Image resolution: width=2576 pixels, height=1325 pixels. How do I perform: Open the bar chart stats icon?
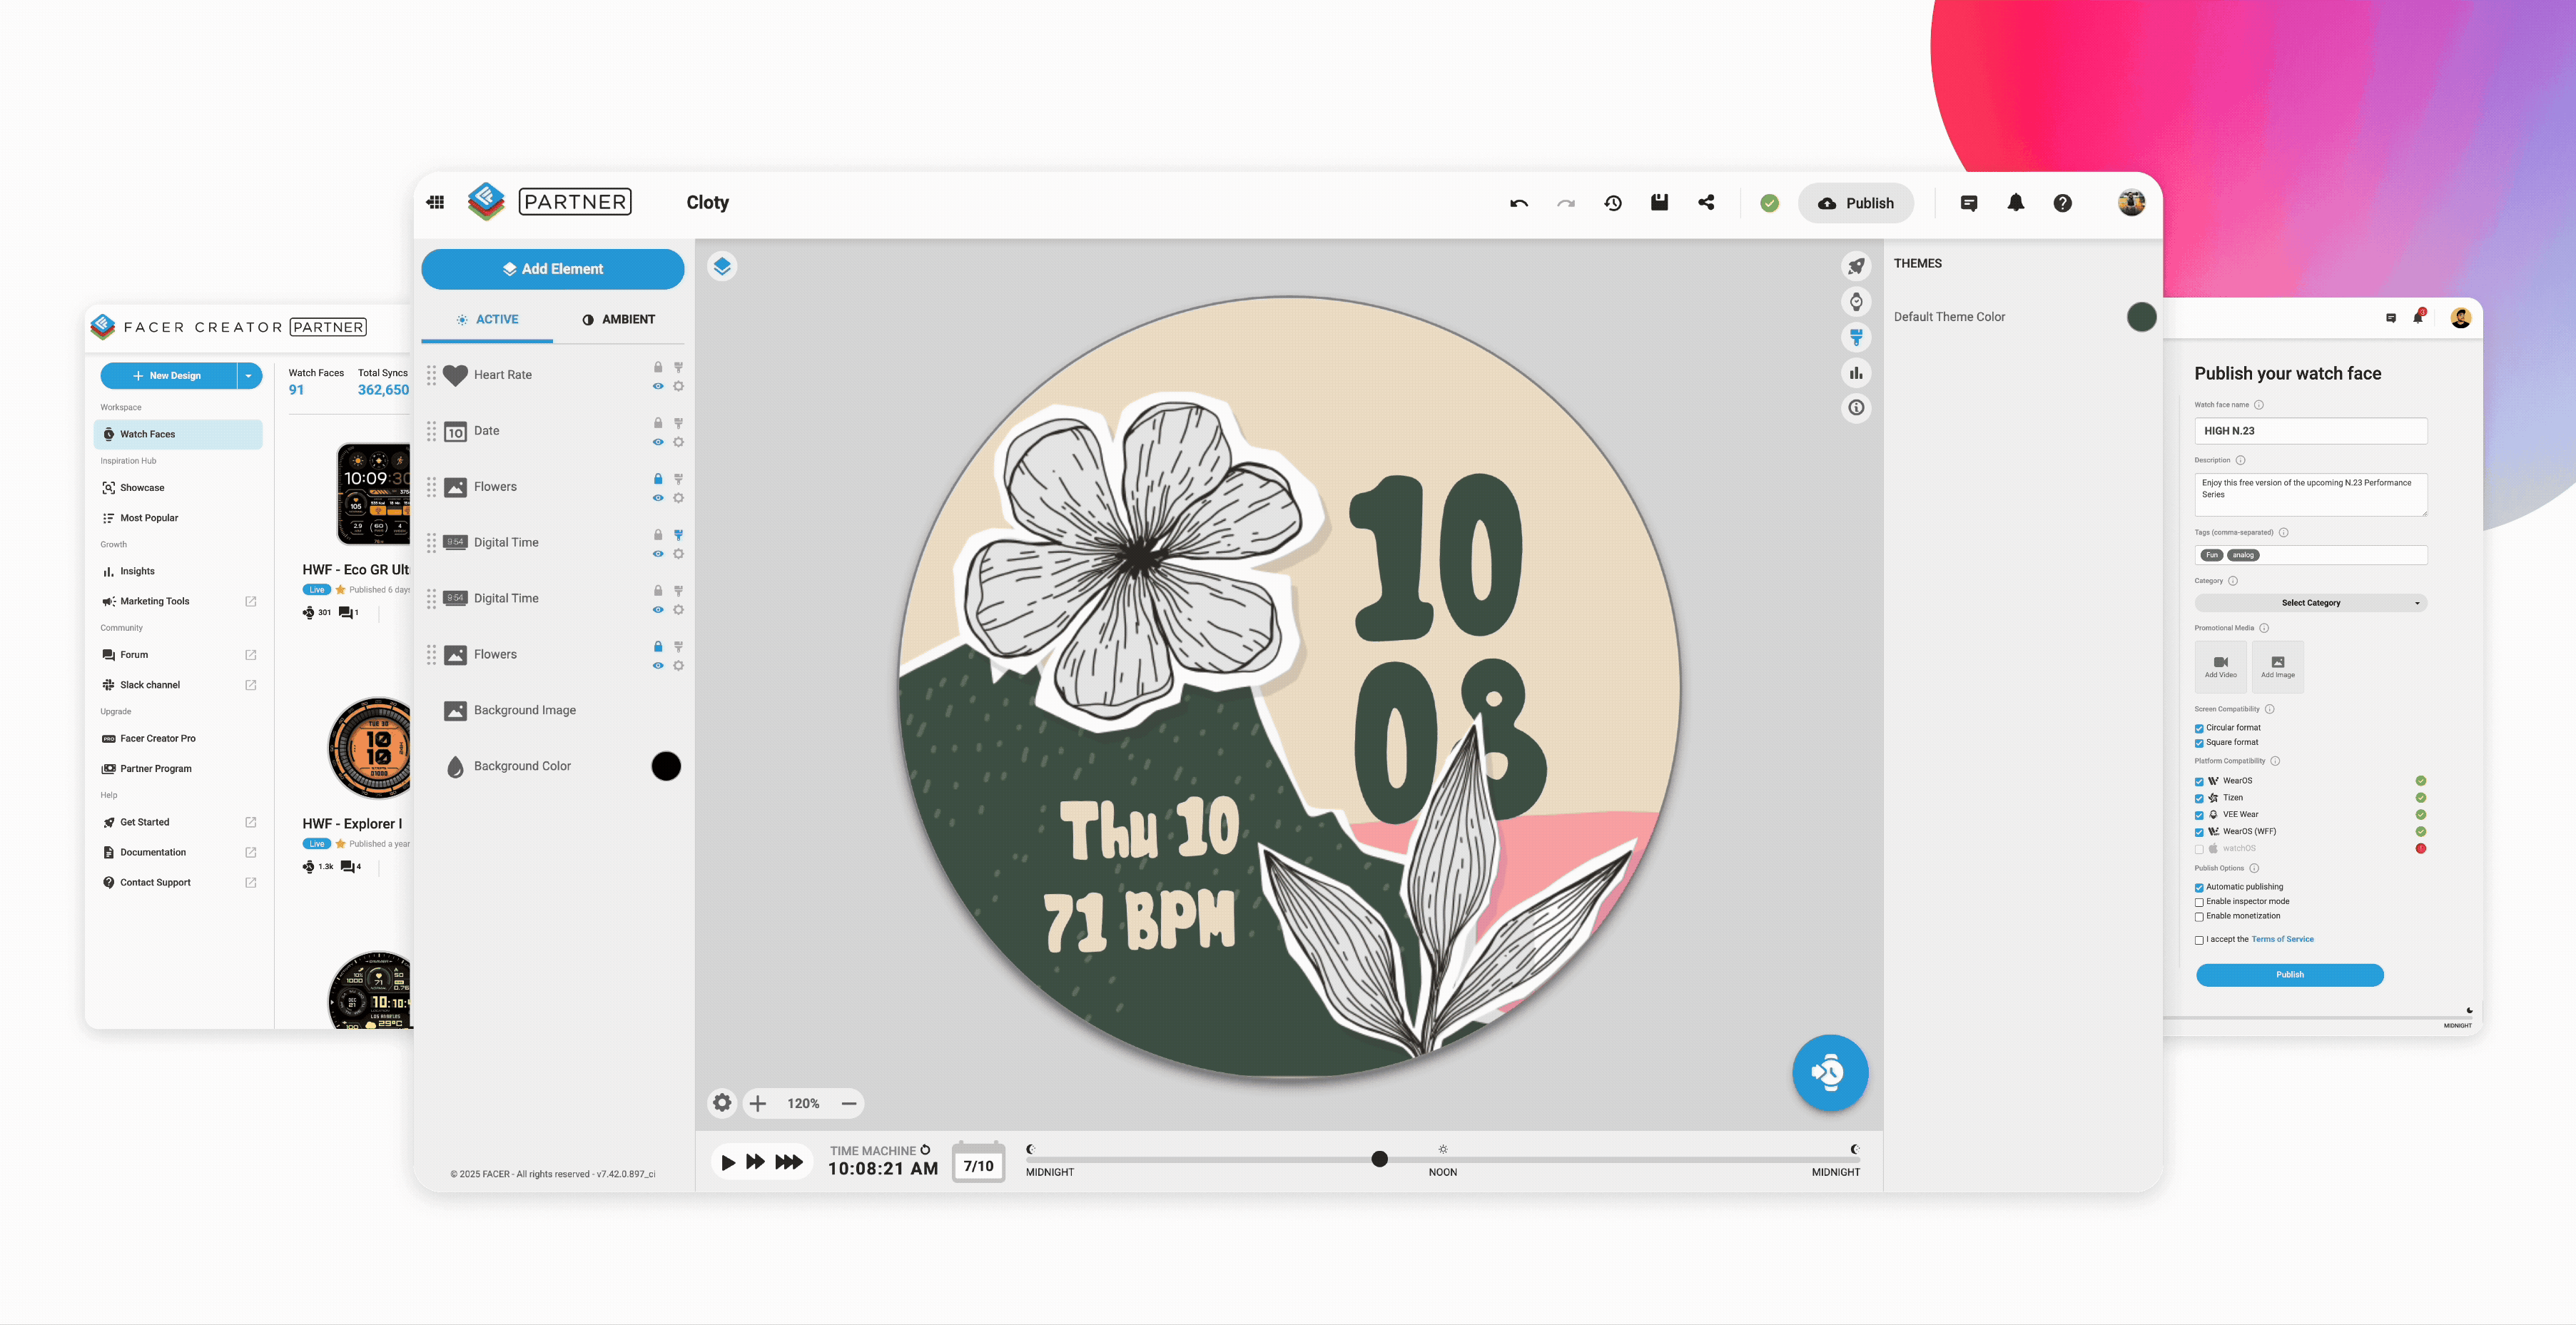pyautogui.click(x=1856, y=373)
